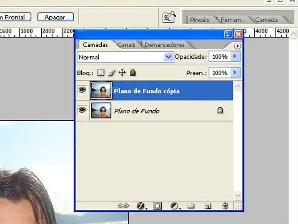Click the Preen. fill slider arrow
Image resolution: width=298 pixels, height=224 pixels.
tap(236, 73)
